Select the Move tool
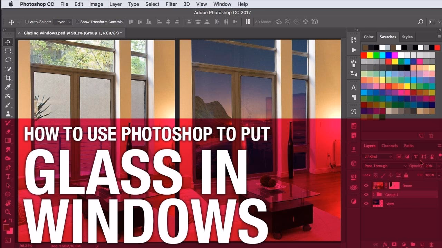The width and height of the screenshot is (442, 248). [8, 42]
